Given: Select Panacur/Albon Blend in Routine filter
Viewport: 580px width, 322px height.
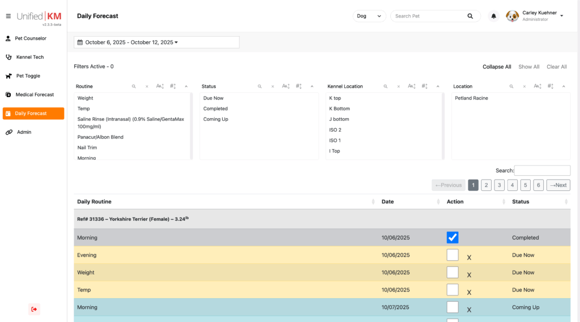Looking at the screenshot, I should pyautogui.click(x=100, y=137).
